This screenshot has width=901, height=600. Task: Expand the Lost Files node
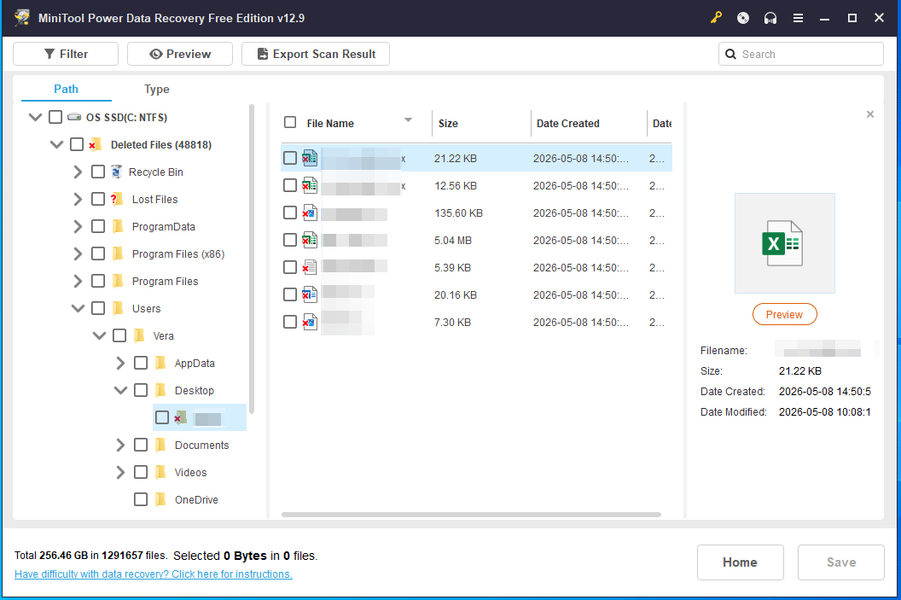[x=78, y=199]
